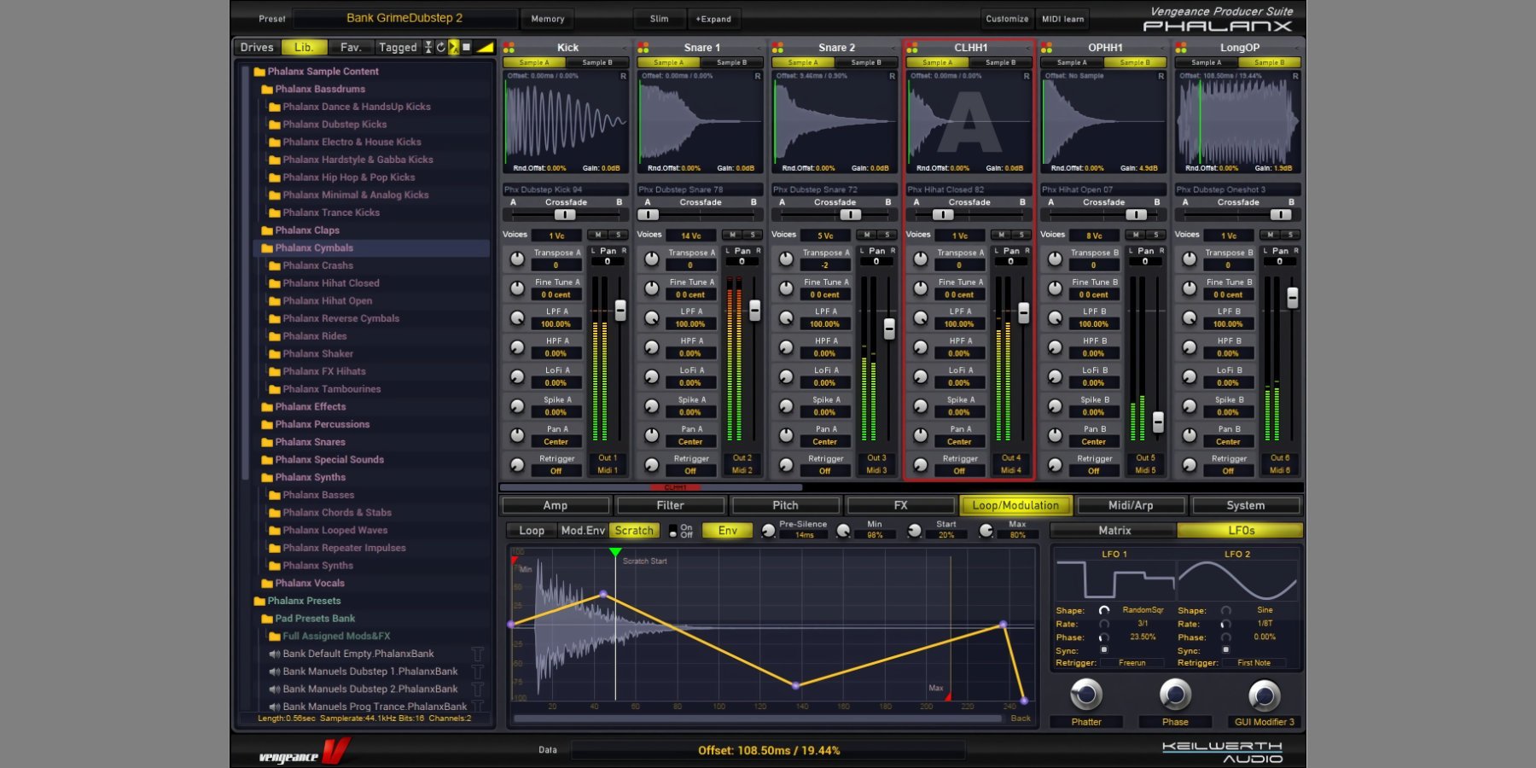1536x768 pixels.
Task: Collapse the Phalanx Cymbals folder
Action: click(267, 248)
